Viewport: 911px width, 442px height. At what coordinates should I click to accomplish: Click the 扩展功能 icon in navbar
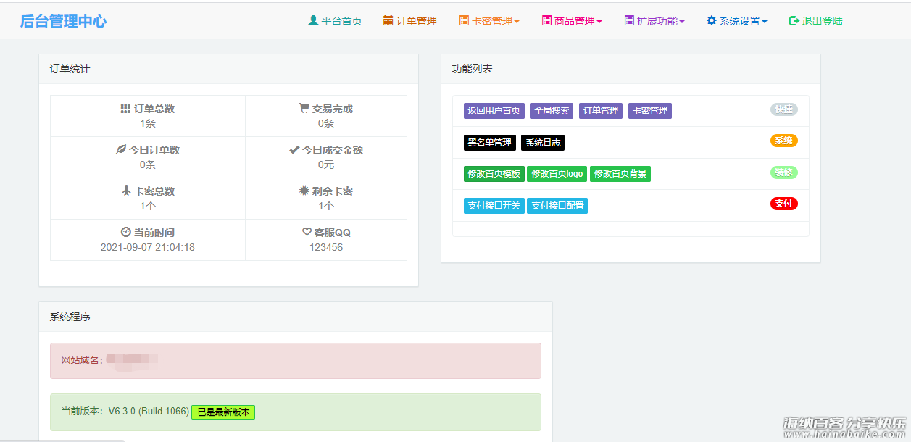[x=629, y=20]
